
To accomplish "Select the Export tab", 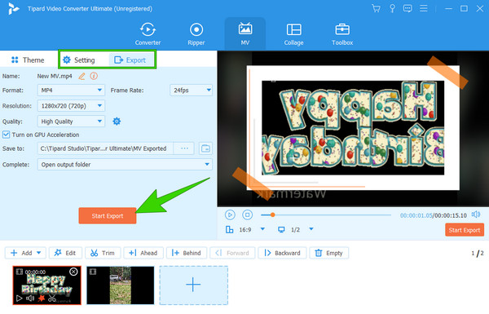I will pos(130,60).
